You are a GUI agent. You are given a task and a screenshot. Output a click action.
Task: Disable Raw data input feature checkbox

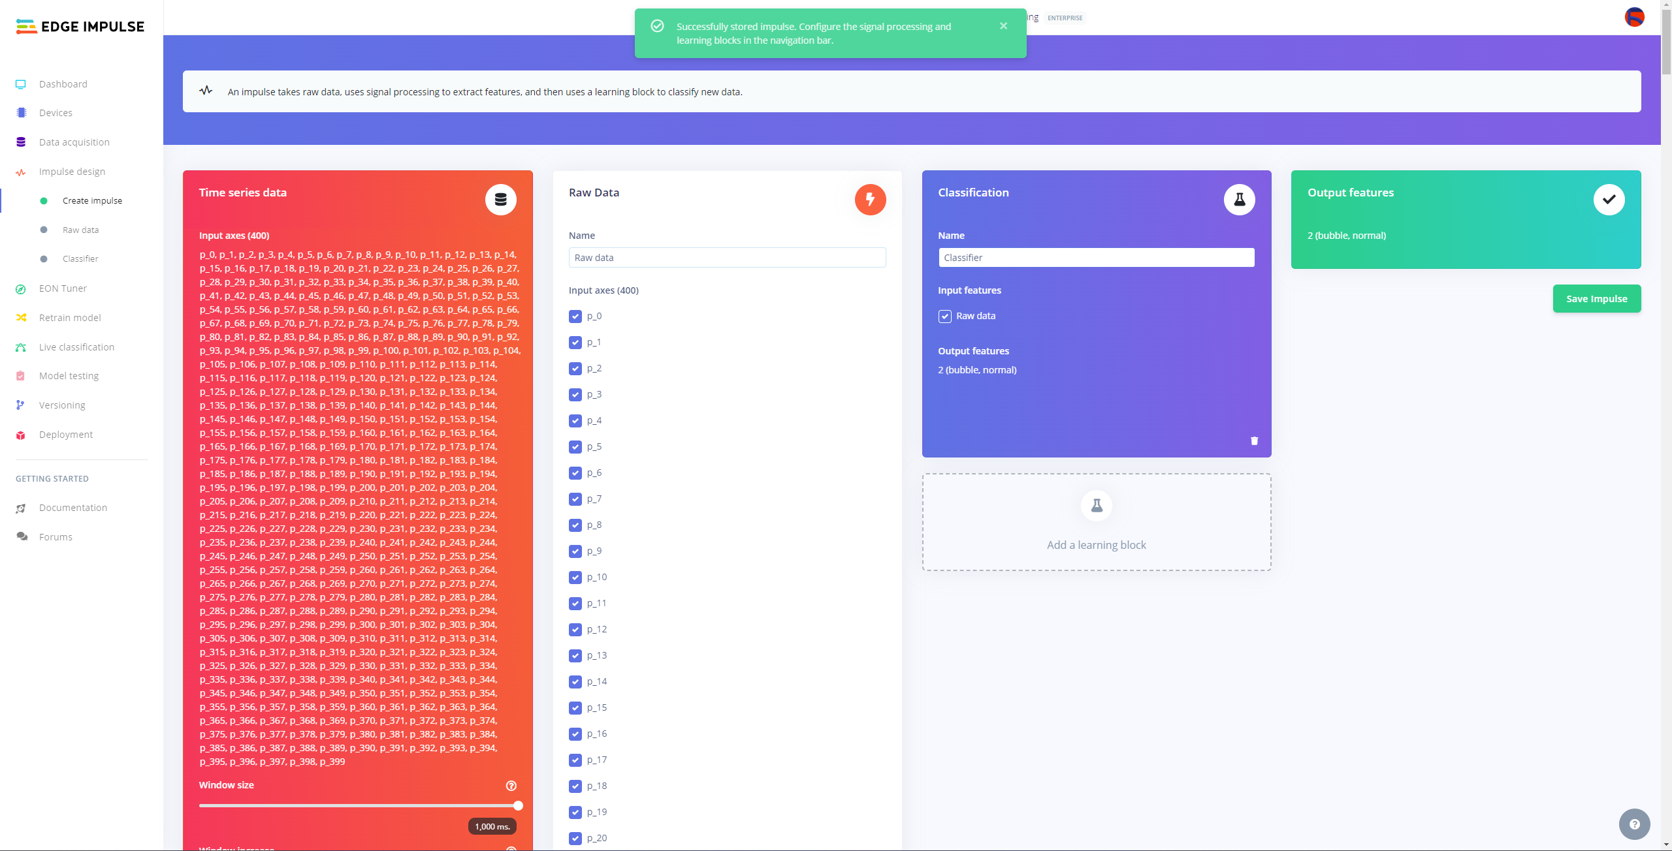(945, 317)
